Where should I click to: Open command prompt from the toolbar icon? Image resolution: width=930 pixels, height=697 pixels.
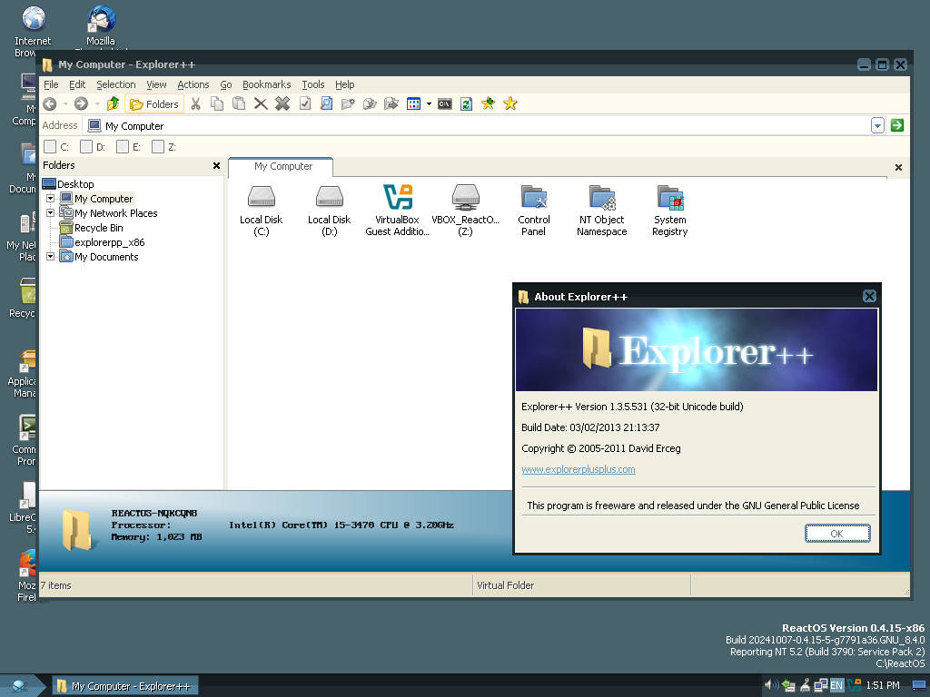coord(444,103)
